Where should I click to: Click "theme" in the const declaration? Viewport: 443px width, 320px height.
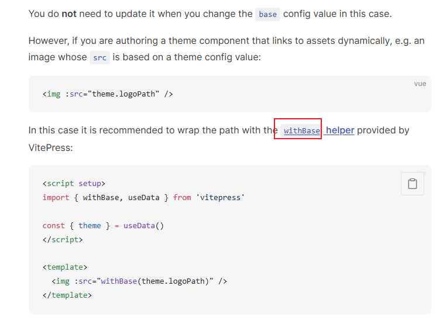tap(90, 225)
